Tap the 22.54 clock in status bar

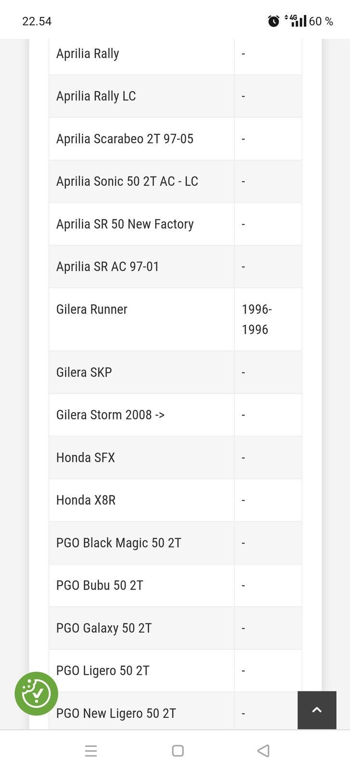(37, 21)
